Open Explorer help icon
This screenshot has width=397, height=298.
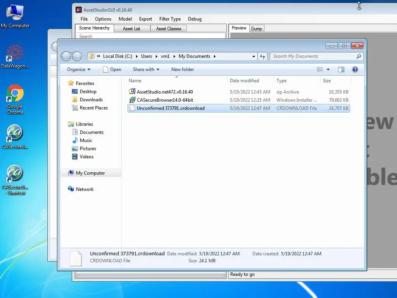(x=355, y=69)
